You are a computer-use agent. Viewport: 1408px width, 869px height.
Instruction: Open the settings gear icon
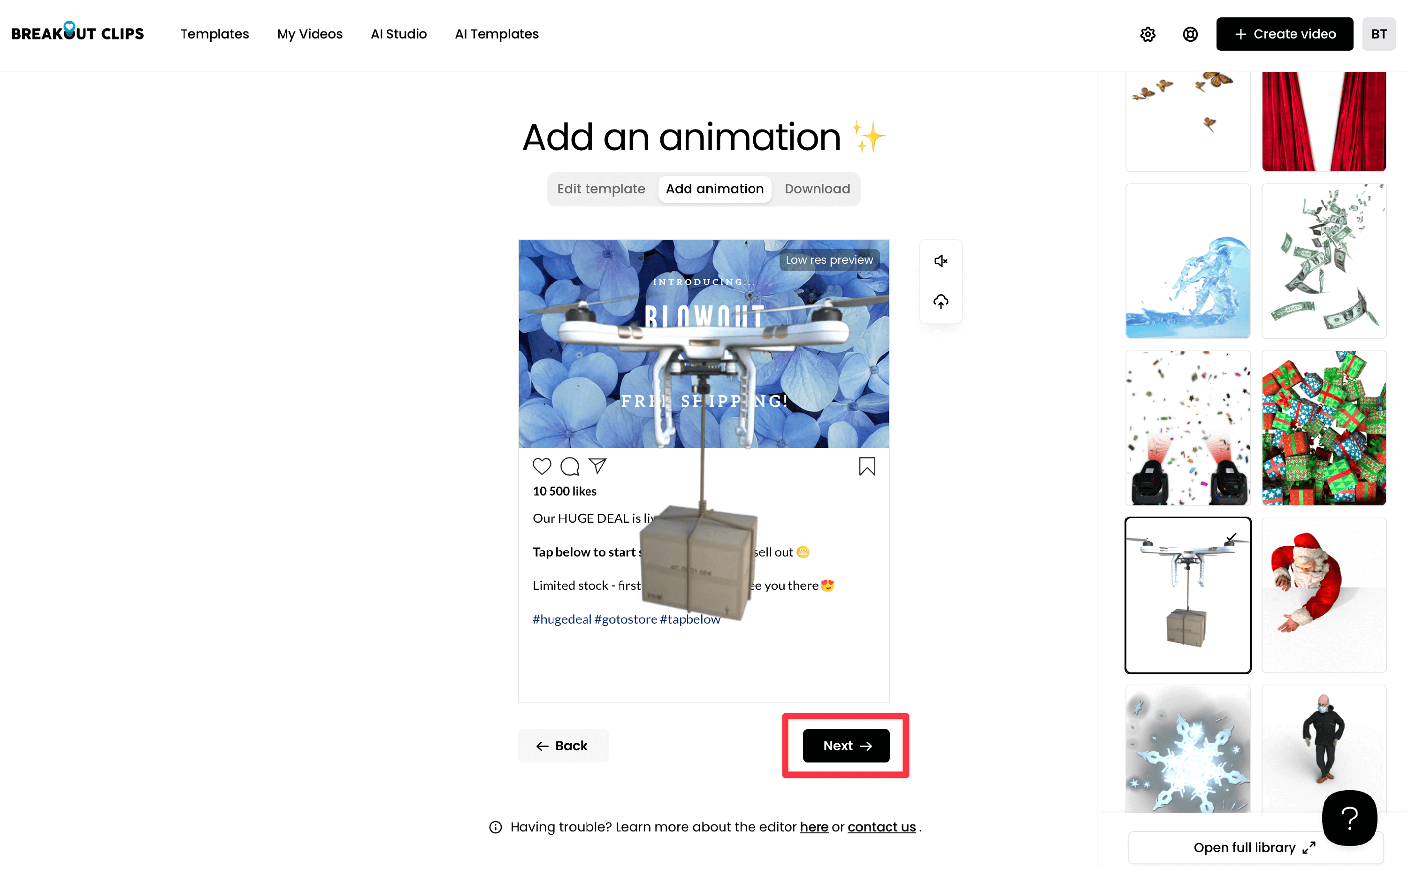point(1147,34)
